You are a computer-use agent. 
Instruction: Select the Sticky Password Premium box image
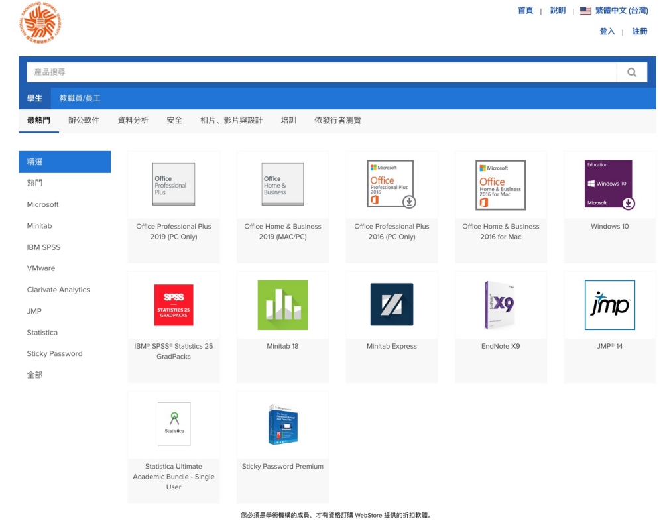282,424
